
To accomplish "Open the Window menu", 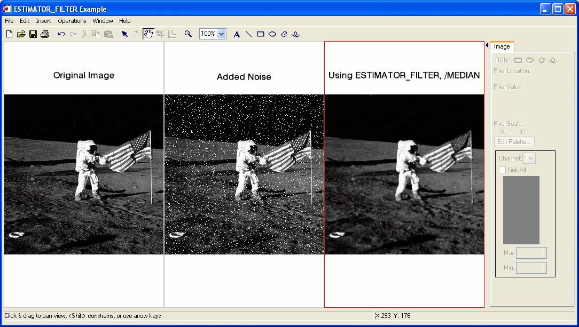I will click(103, 21).
